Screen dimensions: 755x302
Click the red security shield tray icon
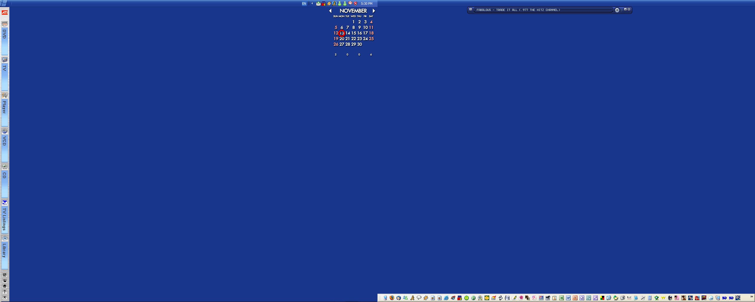point(355,4)
